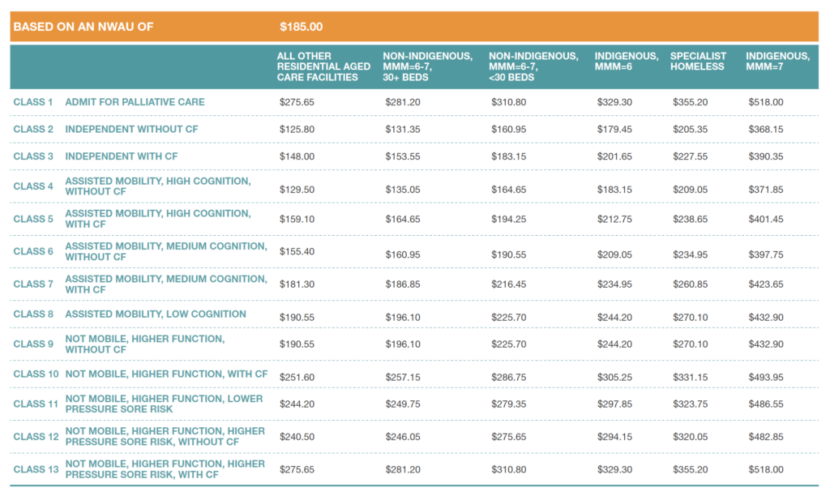Select the $125.80 cell in Class 2
830x496 pixels.
tap(297, 129)
